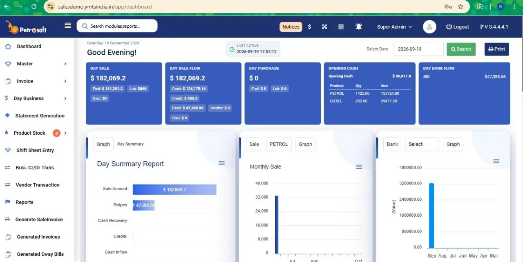The image size is (523, 262).
Task: Click the Invoice clipboard icon in sidebar
Action: [8, 81]
